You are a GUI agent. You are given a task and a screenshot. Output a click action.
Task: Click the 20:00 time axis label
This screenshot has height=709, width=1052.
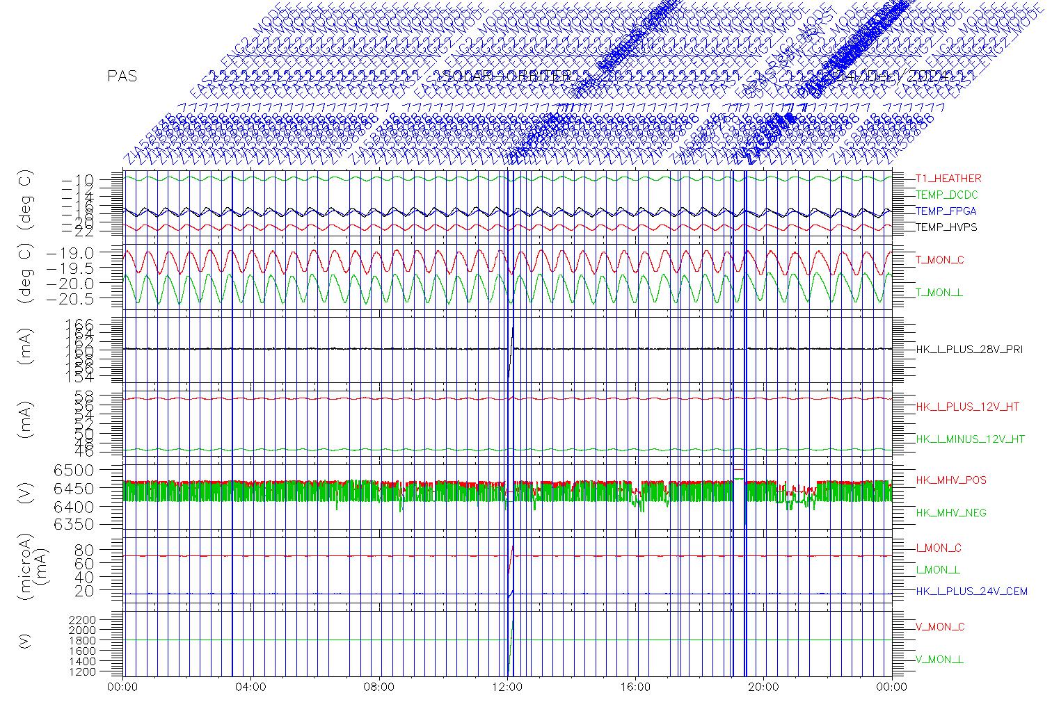[763, 688]
